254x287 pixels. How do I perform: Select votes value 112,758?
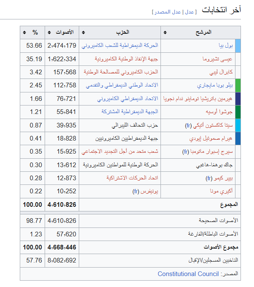point(65,85)
